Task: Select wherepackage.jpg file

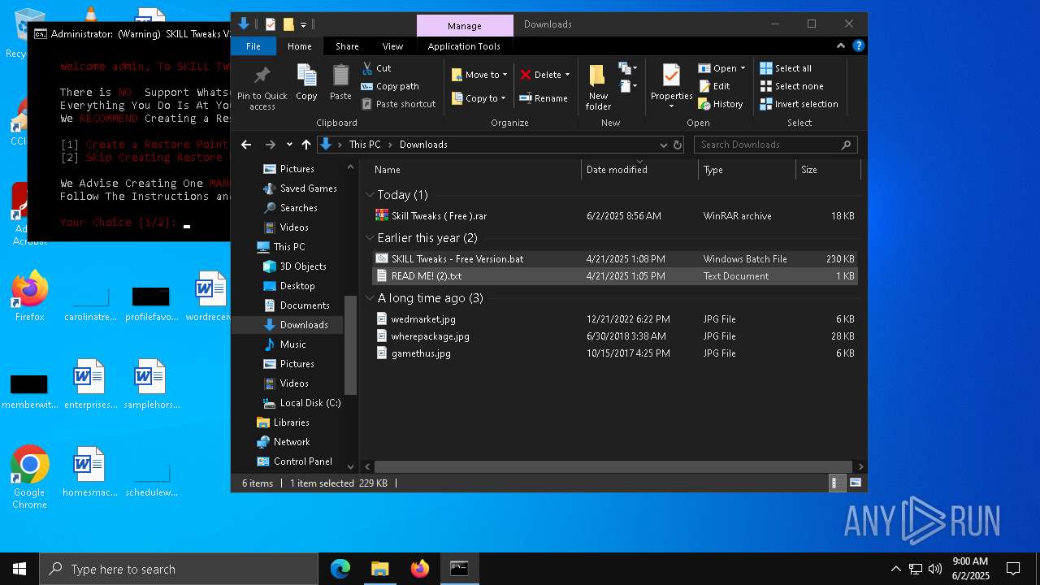Action: click(615, 336)
